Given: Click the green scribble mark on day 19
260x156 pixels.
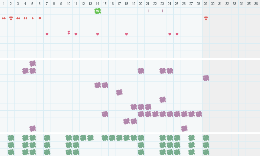Looking at the screenshot, I should click(134, 138).
